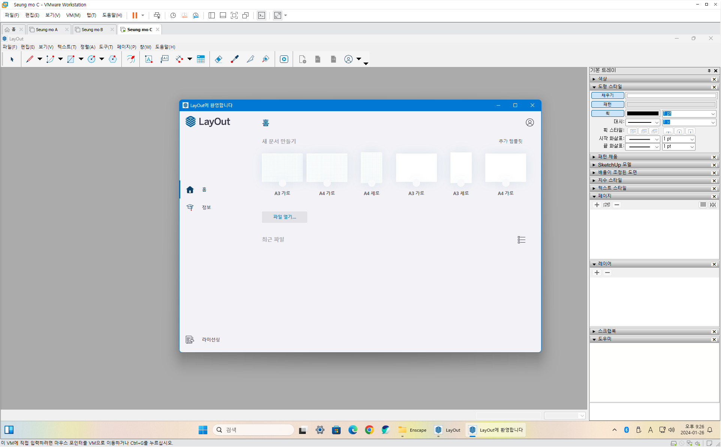Switch to the Seung mo B tab
Viewport: 721px width, 447px height.
[92, 30]
